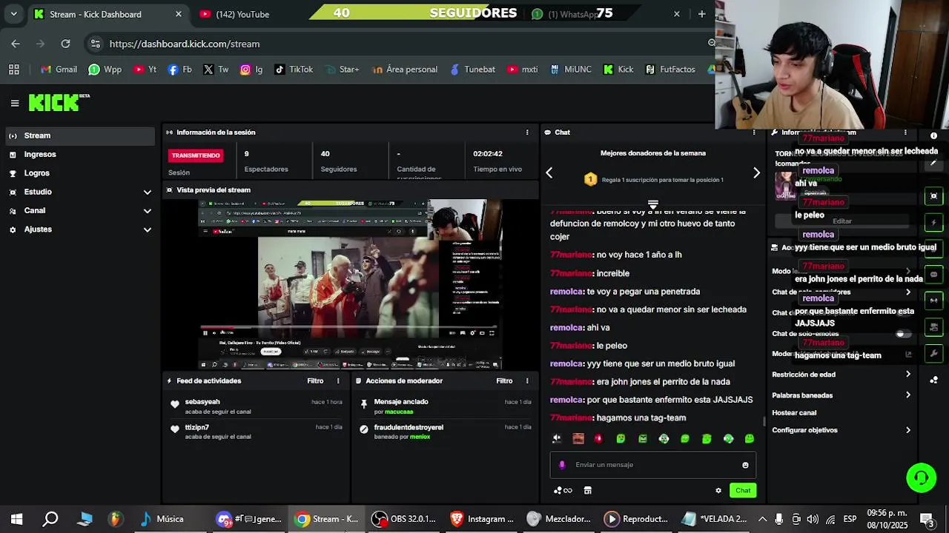Open the green support headset button
This screenshot has height=533, width=949.
click(922, 477)
